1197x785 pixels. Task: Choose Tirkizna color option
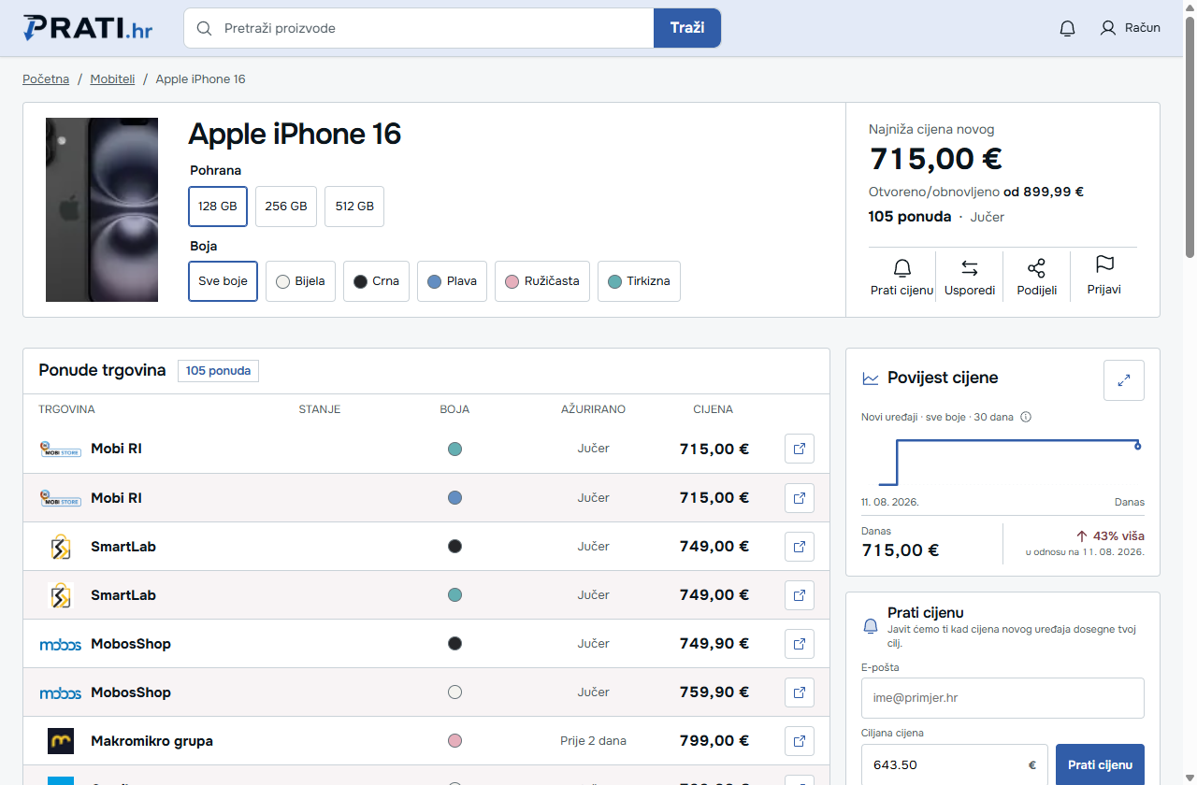(x=639, y=281)
